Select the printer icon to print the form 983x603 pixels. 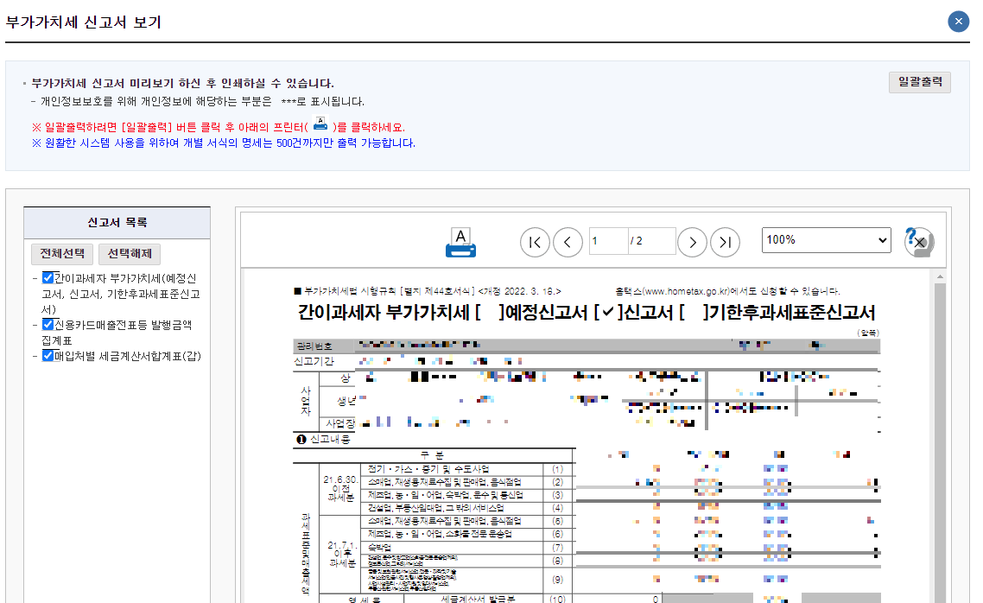[460, 242]
